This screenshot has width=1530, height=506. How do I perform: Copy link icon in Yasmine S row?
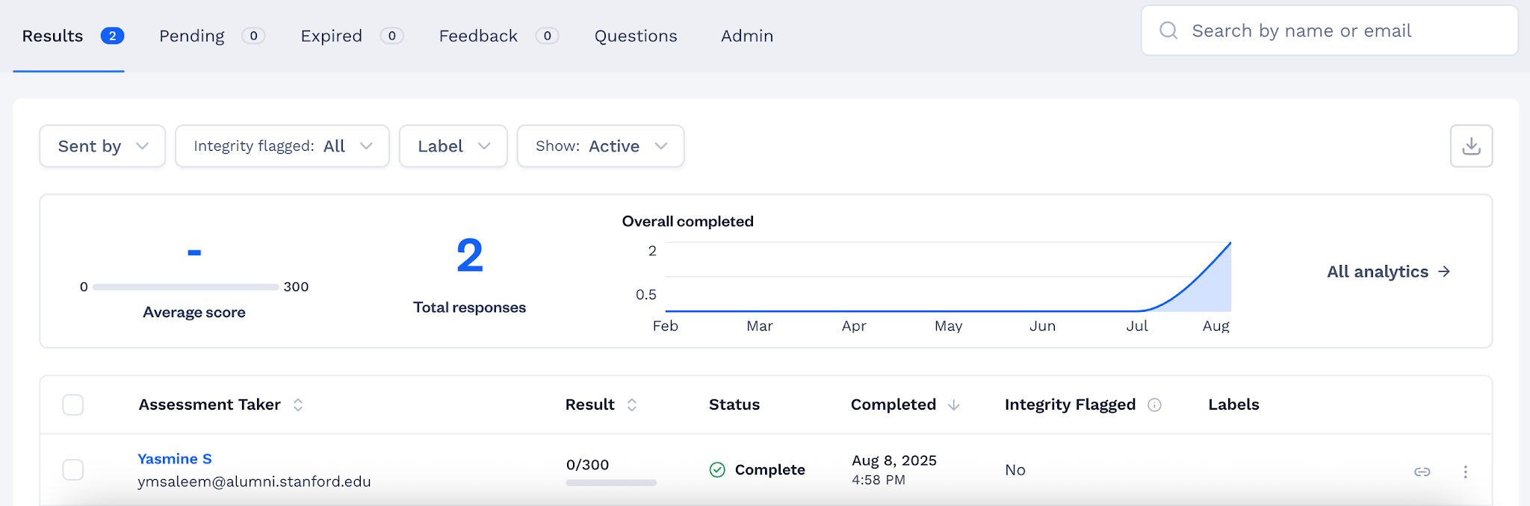coord(1422,472)
